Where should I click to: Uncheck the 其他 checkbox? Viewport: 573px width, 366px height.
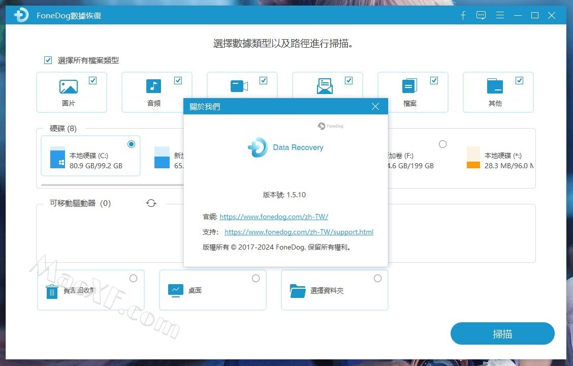coord(519,80)
